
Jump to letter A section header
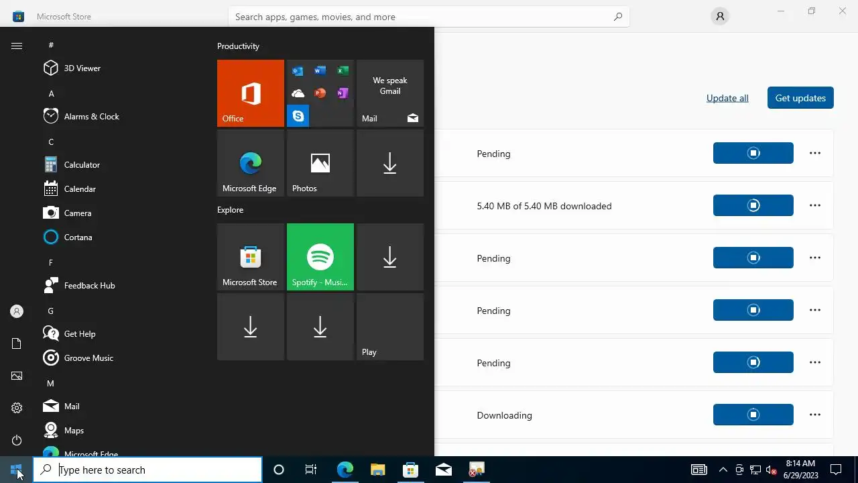(52, 93)
